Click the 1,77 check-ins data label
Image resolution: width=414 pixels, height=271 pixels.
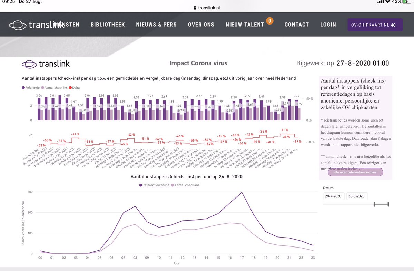click(x=285, y=103)
